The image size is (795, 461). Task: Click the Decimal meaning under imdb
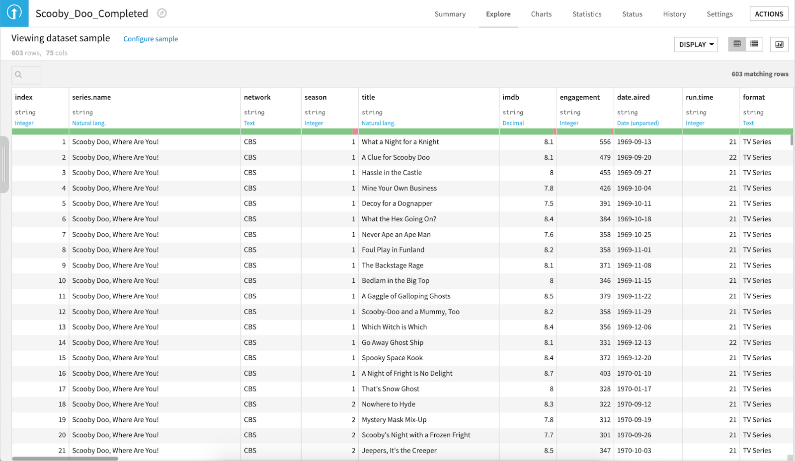(x=513, y=123)
